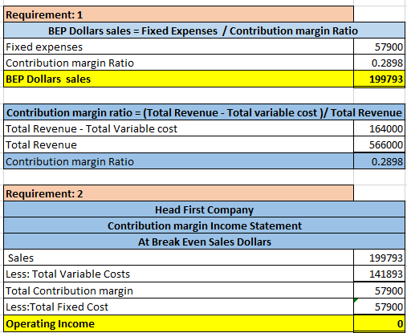Select the Operating Income value 0
The height and width of the screenshot is (333, 407).
(x=379, y=323)
